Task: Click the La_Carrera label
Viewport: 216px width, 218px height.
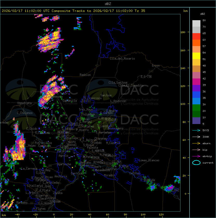Action: [x=29, y=169]
